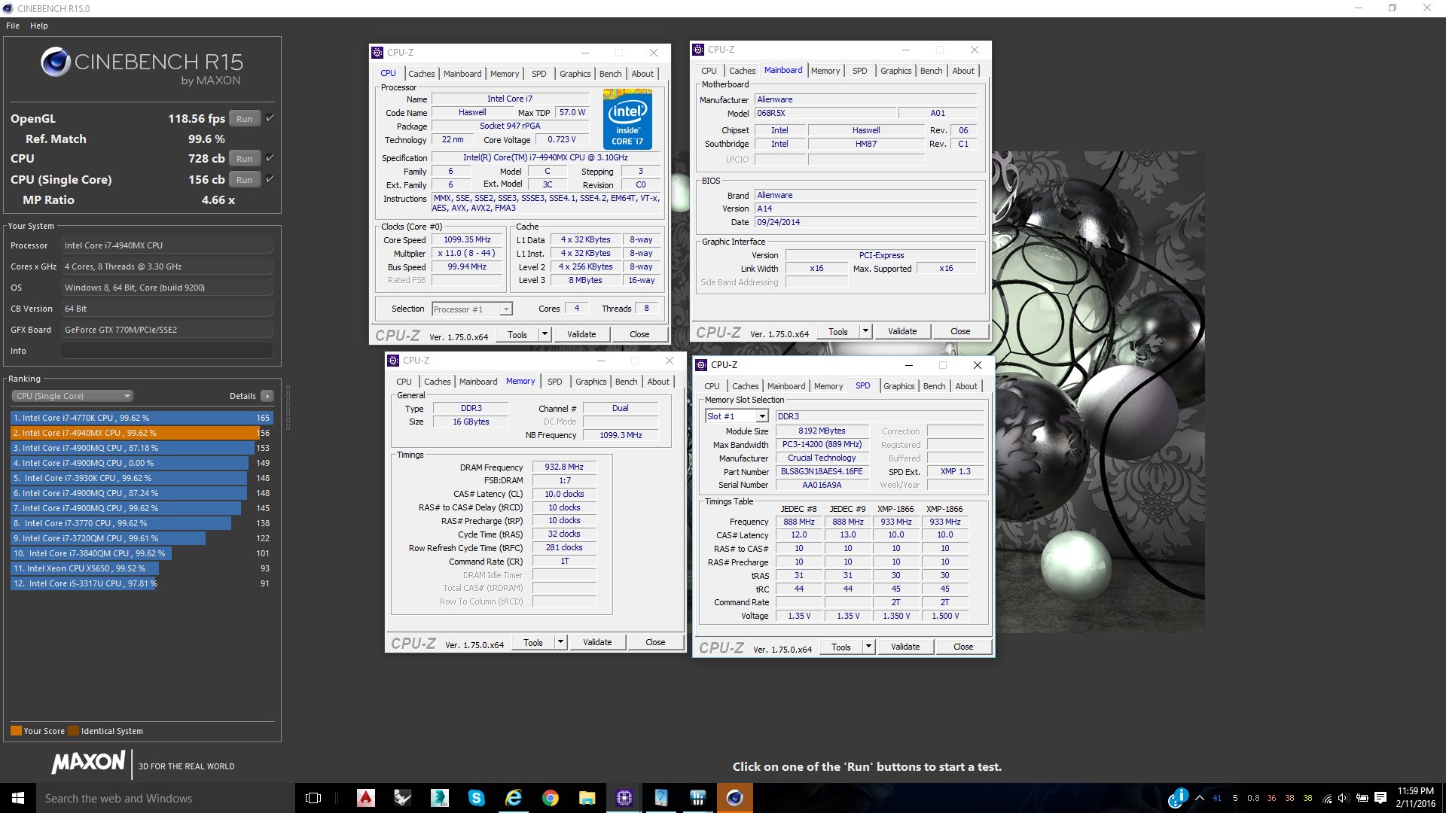Open the action center notifications icon

(1380, 798)
